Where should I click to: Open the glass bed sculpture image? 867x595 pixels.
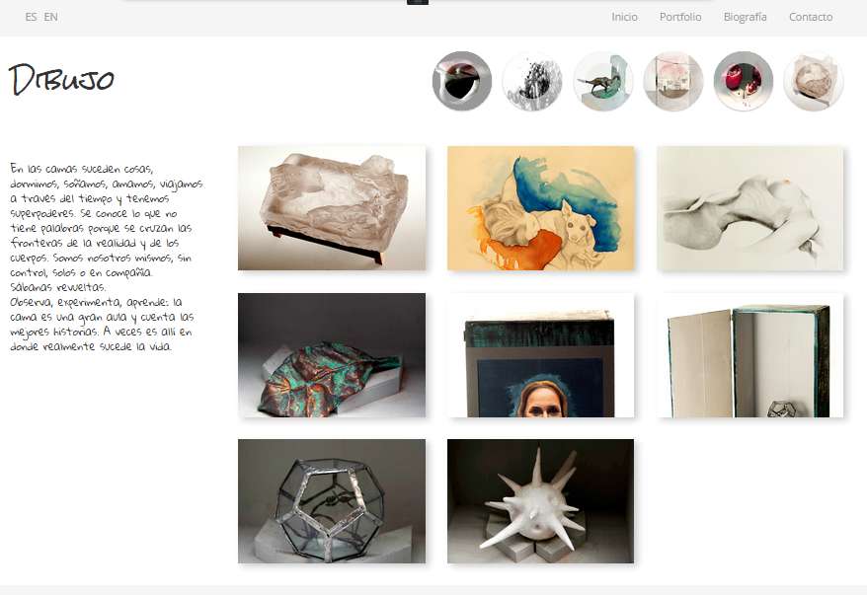pyautogui.click(x=332, y=208)
